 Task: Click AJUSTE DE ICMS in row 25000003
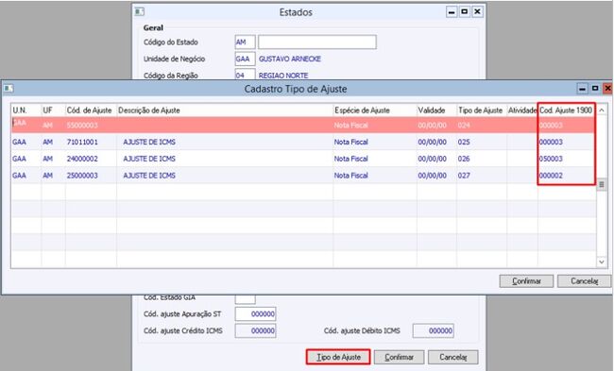(x=149, y=176)
